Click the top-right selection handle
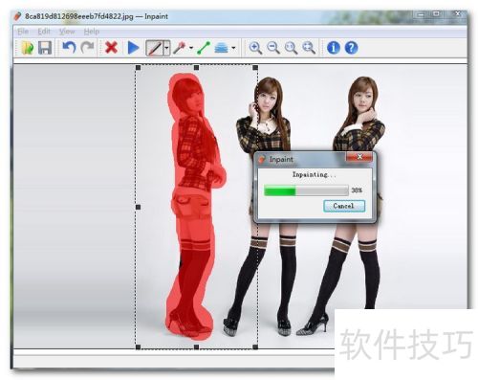Image resolution: width=478 pixels, height=380 pixels. tap(255, 68)
